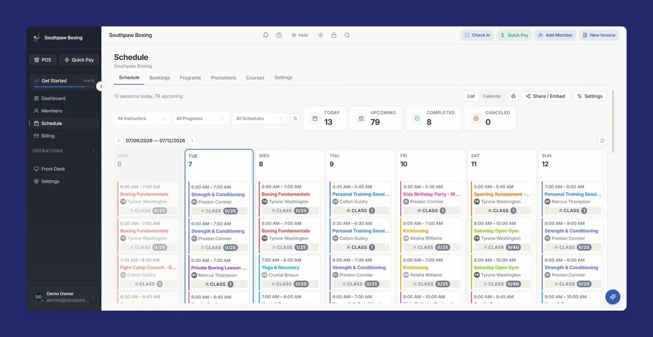Open the search magnifier icon
The width and height of the screenshot is (653, 337).
[x=347, y=35]
